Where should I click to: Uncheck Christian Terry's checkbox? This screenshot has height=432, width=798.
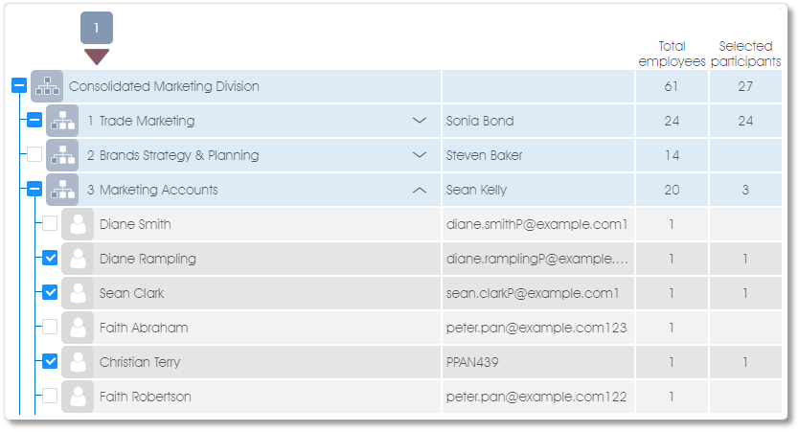(50, 361)
